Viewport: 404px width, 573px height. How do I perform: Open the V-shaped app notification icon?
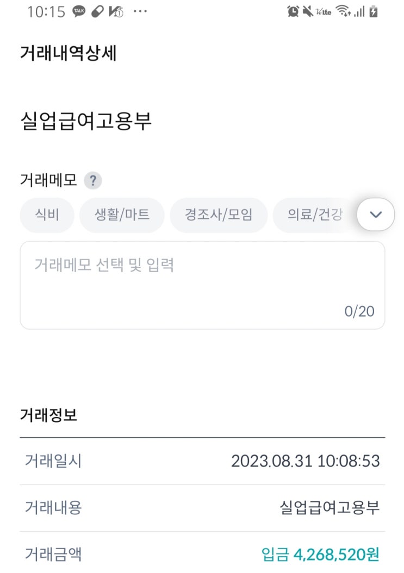click(x=116, y=12)
